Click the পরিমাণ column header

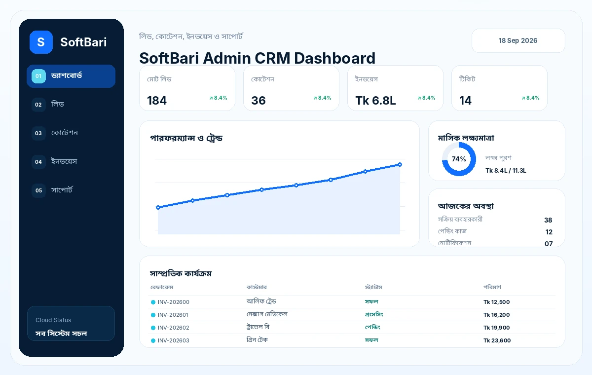pos(492,287)
